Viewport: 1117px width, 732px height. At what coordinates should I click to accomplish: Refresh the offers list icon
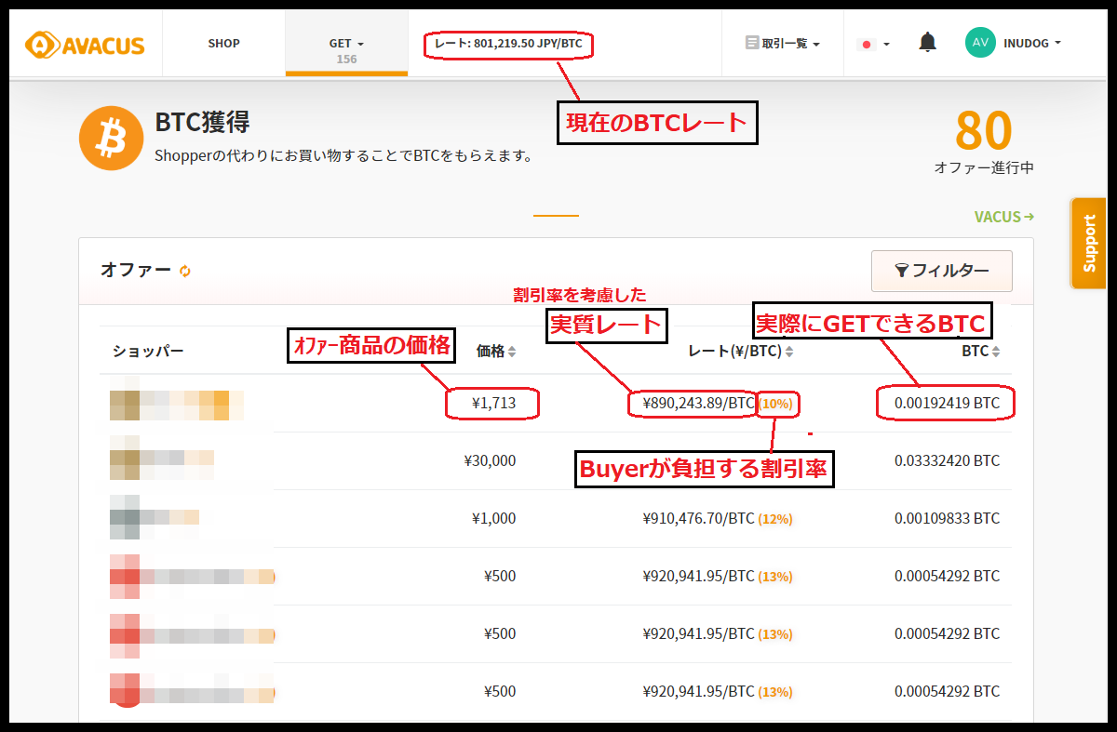[185, 271]
